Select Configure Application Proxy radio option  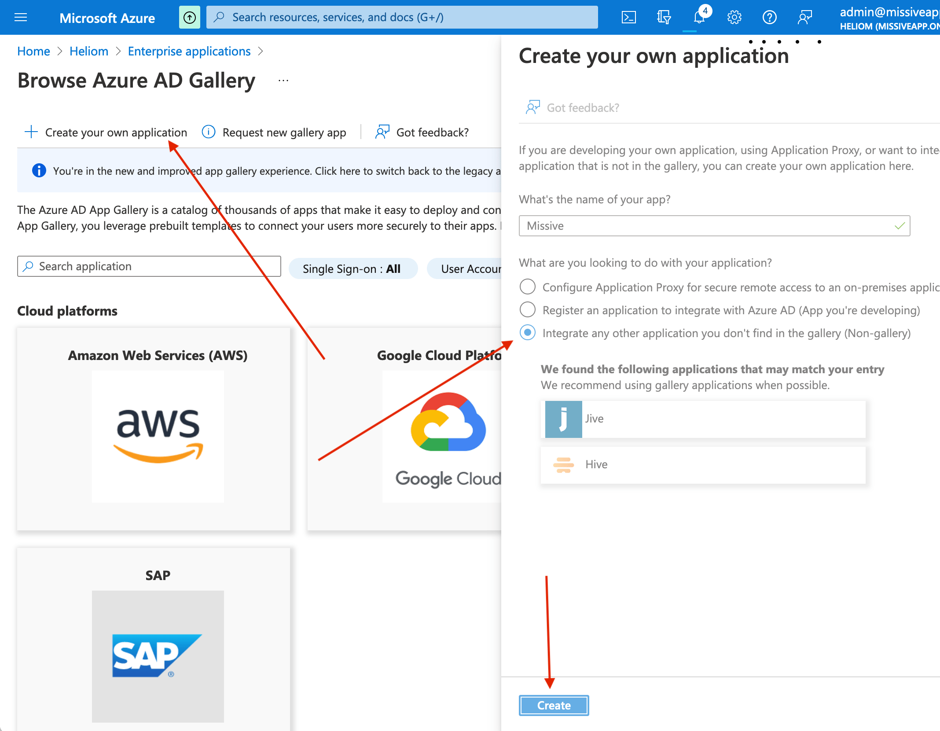point(528,287)
